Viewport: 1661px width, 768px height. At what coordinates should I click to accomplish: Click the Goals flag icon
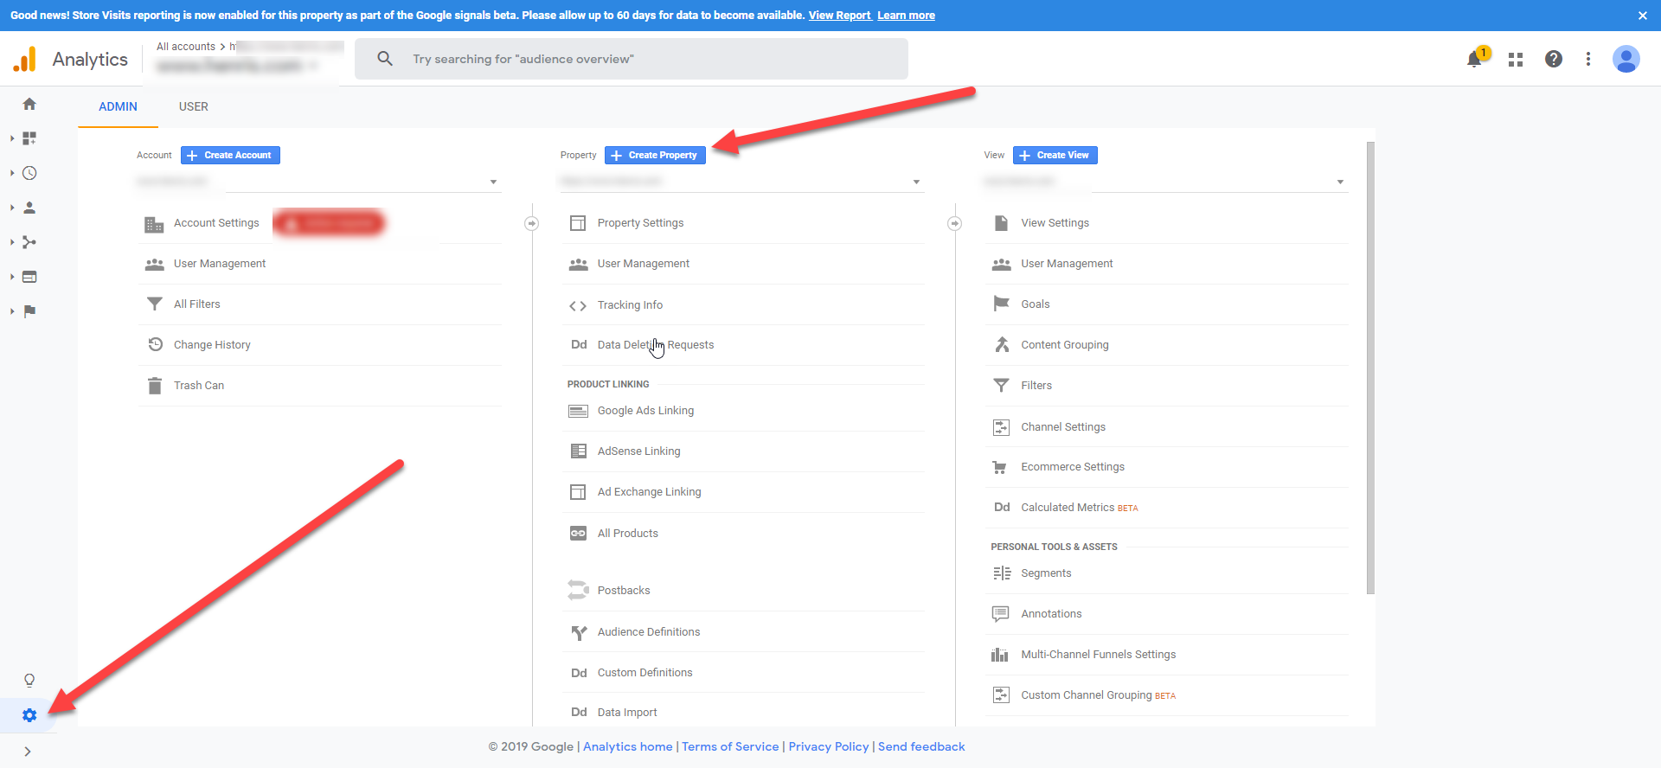(1001, 304)
